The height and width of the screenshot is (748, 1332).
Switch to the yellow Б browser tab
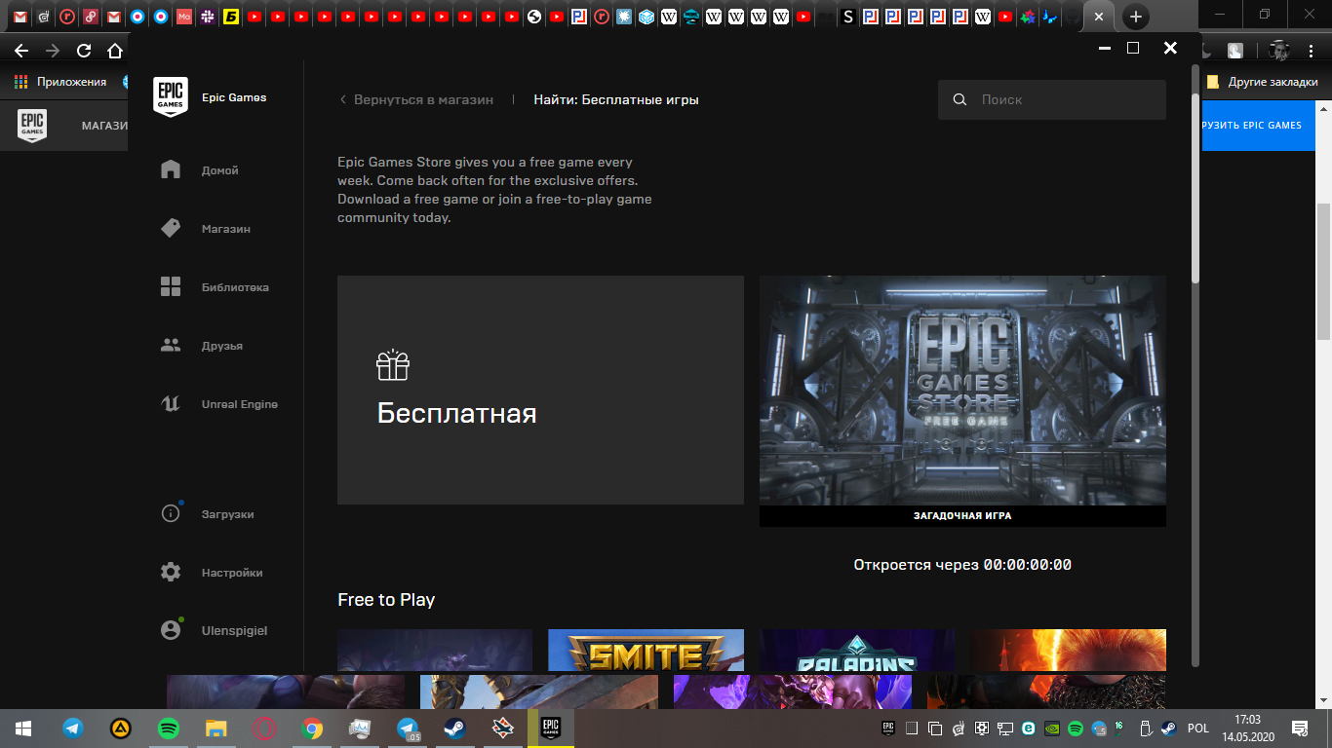click(231, 17)
